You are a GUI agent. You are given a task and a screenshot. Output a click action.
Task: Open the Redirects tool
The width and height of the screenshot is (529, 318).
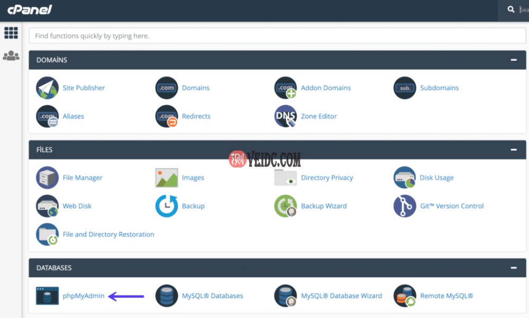(196, 116)
